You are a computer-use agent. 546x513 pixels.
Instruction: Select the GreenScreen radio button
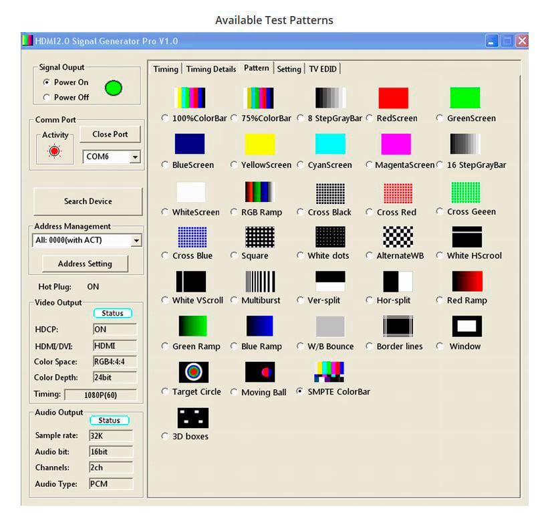pos(440,118)
